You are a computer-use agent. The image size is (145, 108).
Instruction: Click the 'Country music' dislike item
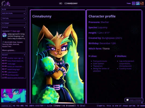[x=125, y=69]
